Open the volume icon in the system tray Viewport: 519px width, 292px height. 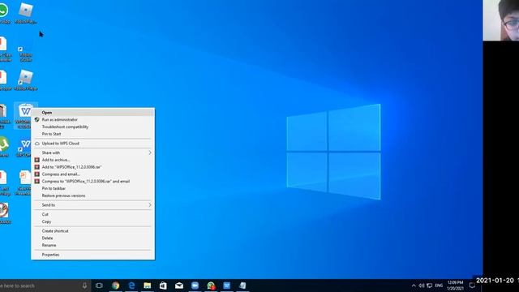click(422, 286)
